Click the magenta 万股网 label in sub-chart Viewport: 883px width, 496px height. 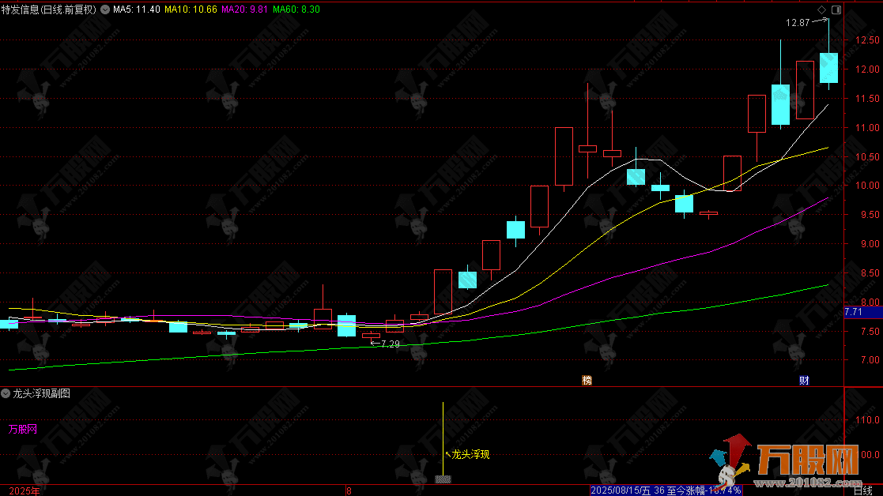click(23, 430)
